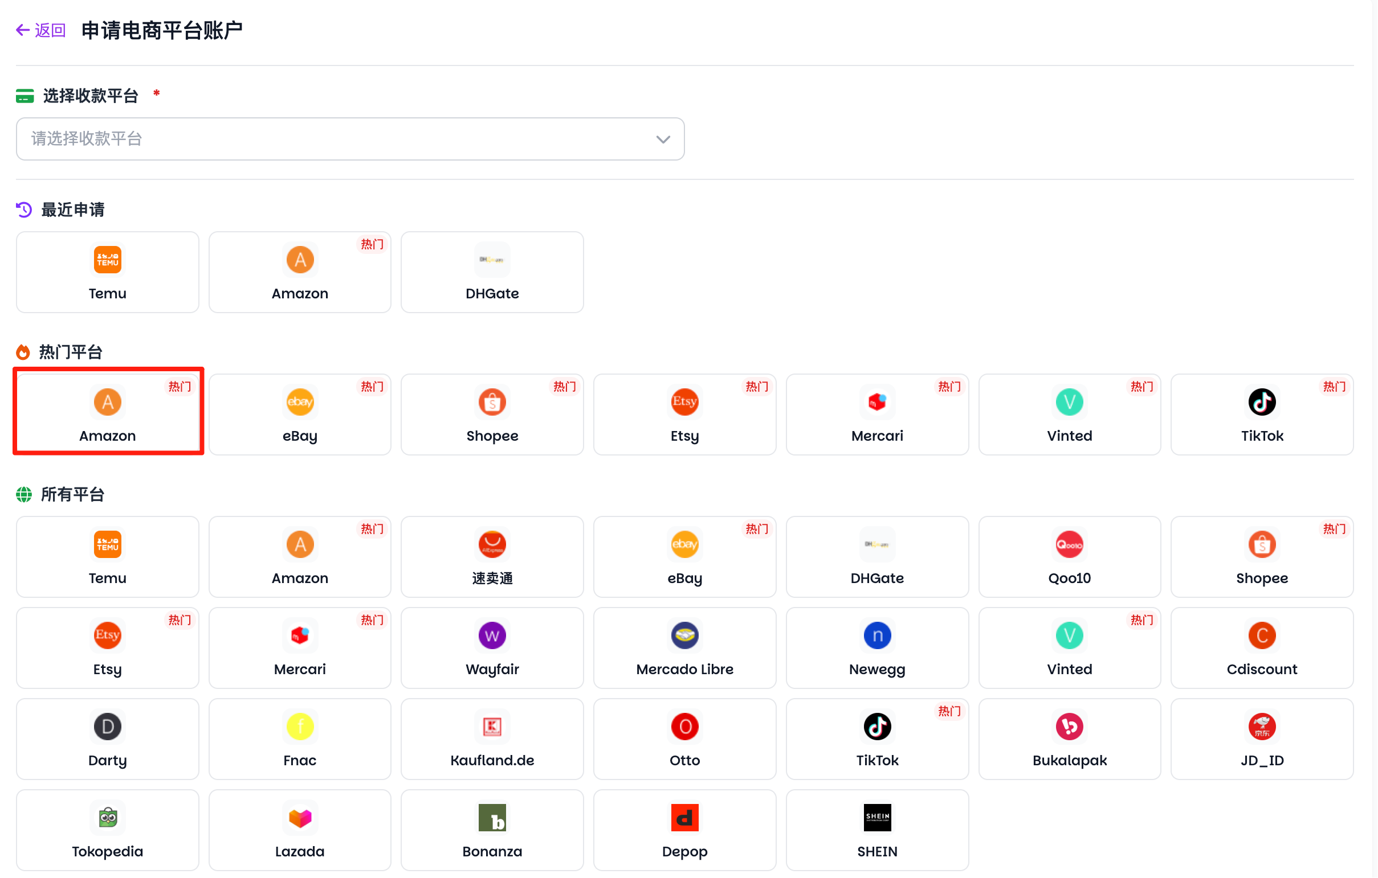Select the SHEIN logo tile
Screen dimensions: 1378x878
[876, 818]
